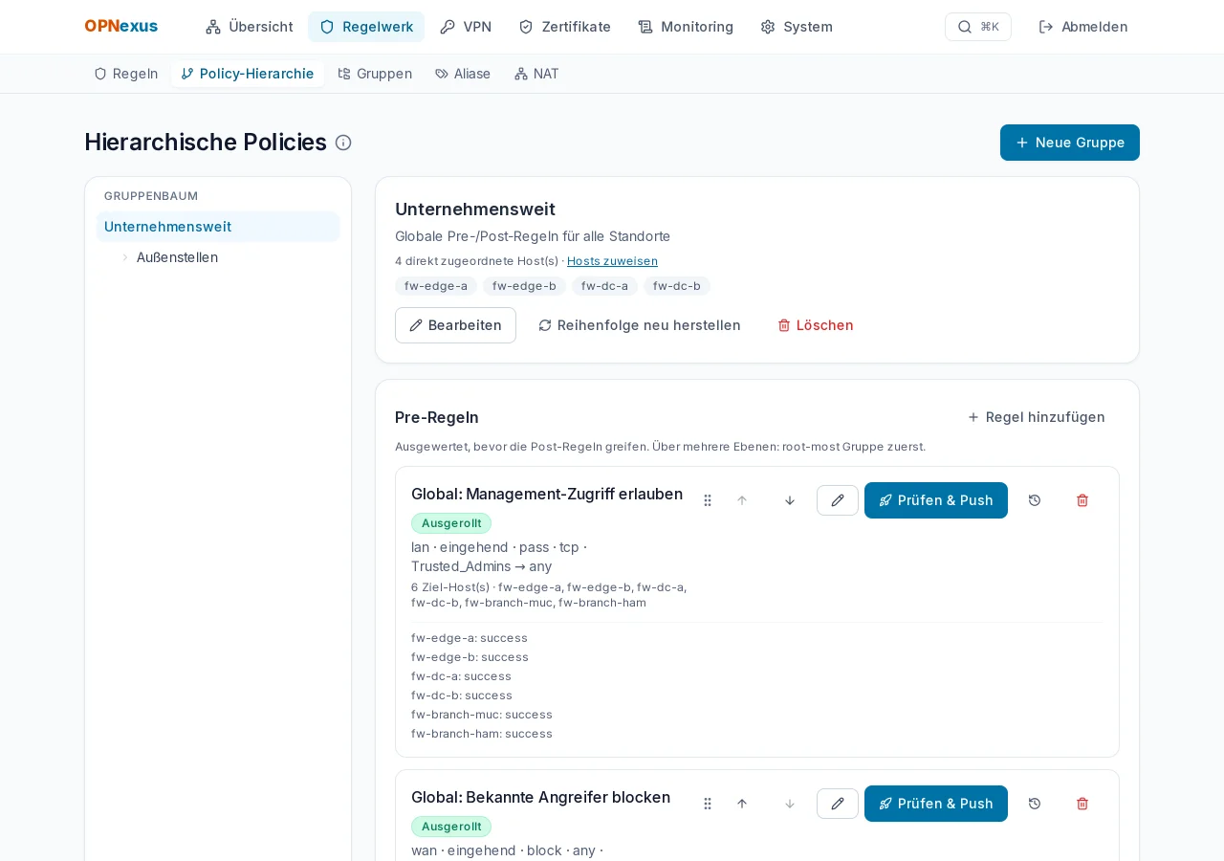Prüfen & Push the Bekannte Angreifer rule

(x=936, y=804)
